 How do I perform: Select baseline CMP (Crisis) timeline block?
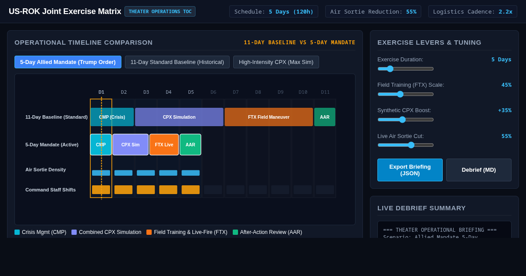(x=112, y=117)
